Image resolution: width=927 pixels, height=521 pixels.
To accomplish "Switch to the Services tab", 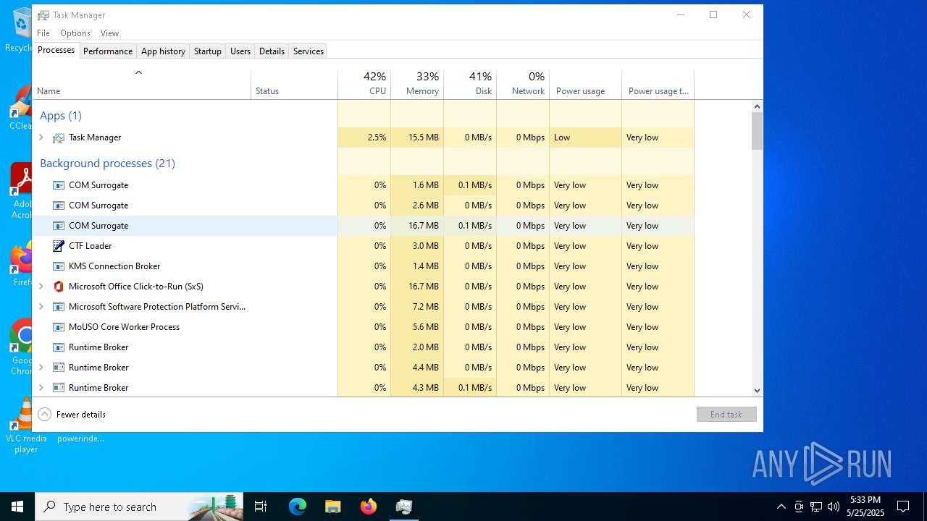I will pyautogui.click(x=309, y=51).
